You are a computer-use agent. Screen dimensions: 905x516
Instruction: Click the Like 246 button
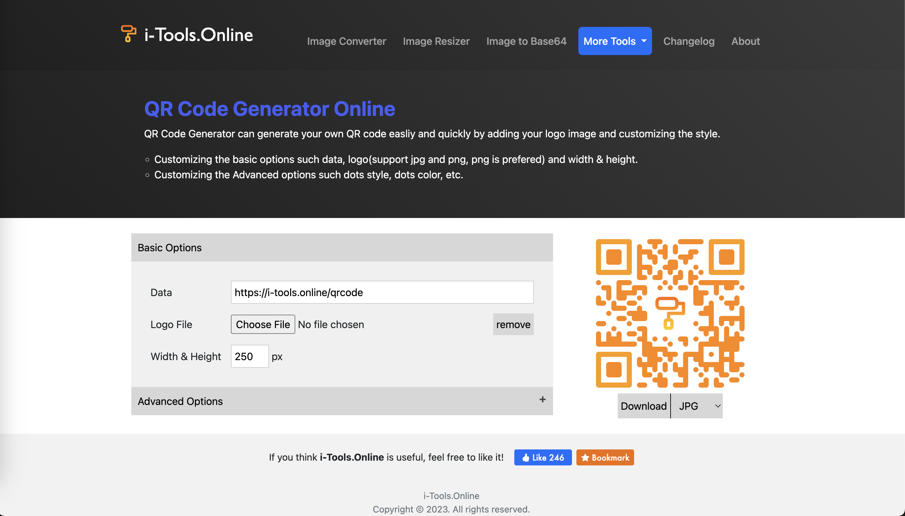[x=543, y=457]
